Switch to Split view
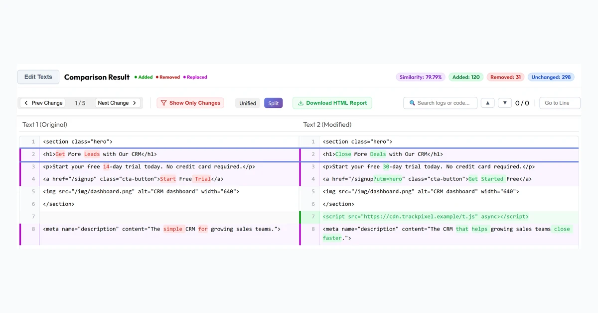The image size is (598, 313). pos(274,103)
